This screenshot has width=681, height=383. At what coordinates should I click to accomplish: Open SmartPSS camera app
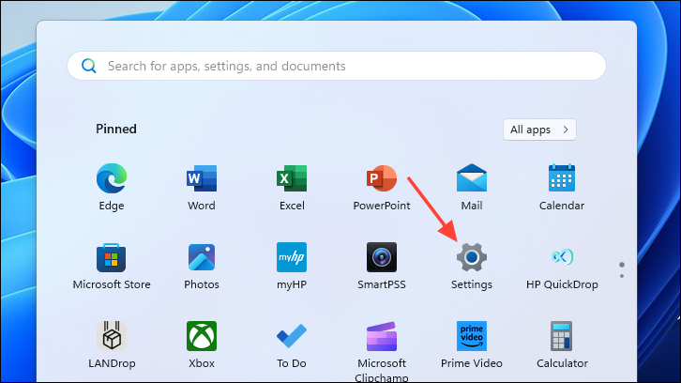[382, 257]
